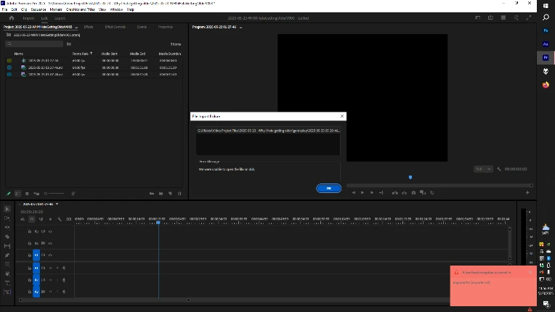Viewport: 555px width, 312px height.
Task: Toggle lock on A1 track
Action: (x=30, y=268)
